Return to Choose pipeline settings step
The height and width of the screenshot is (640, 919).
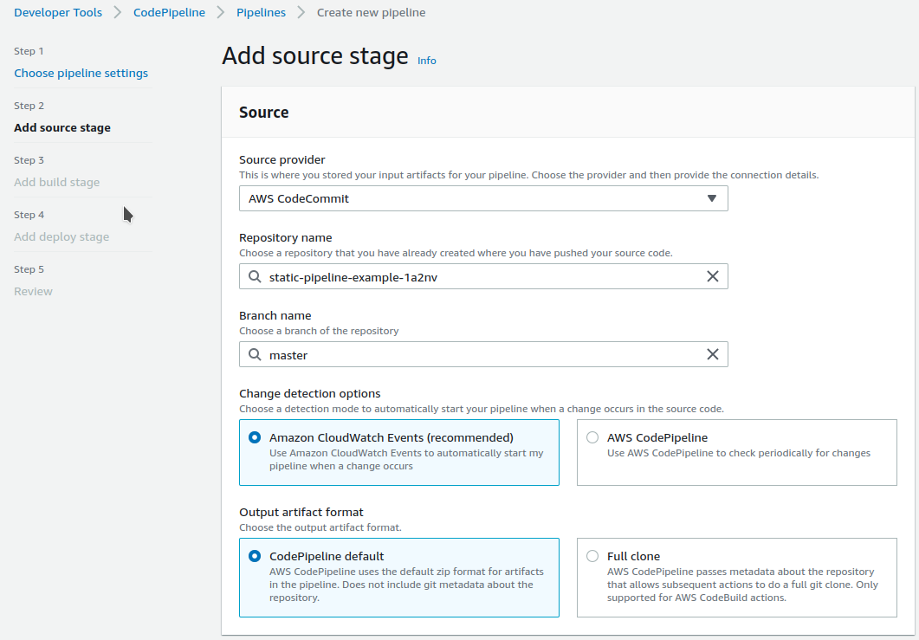pyautogui.click(x=81, y=74)
